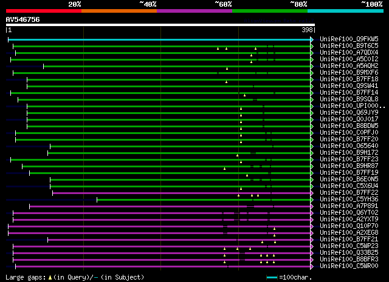Open the UniRef100_A5C0I2 hit
389x282 pixels.
[349, 59]
